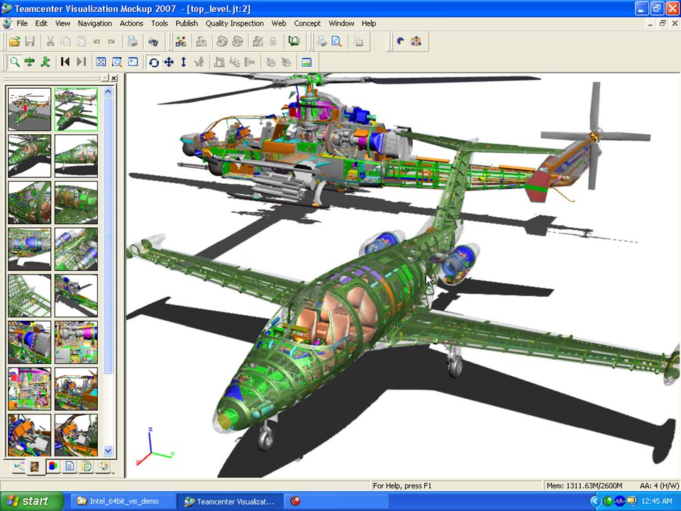Viewport: 681px width, 511px height.
Task: Open the Quality Inspection menu
Action: 235,23
